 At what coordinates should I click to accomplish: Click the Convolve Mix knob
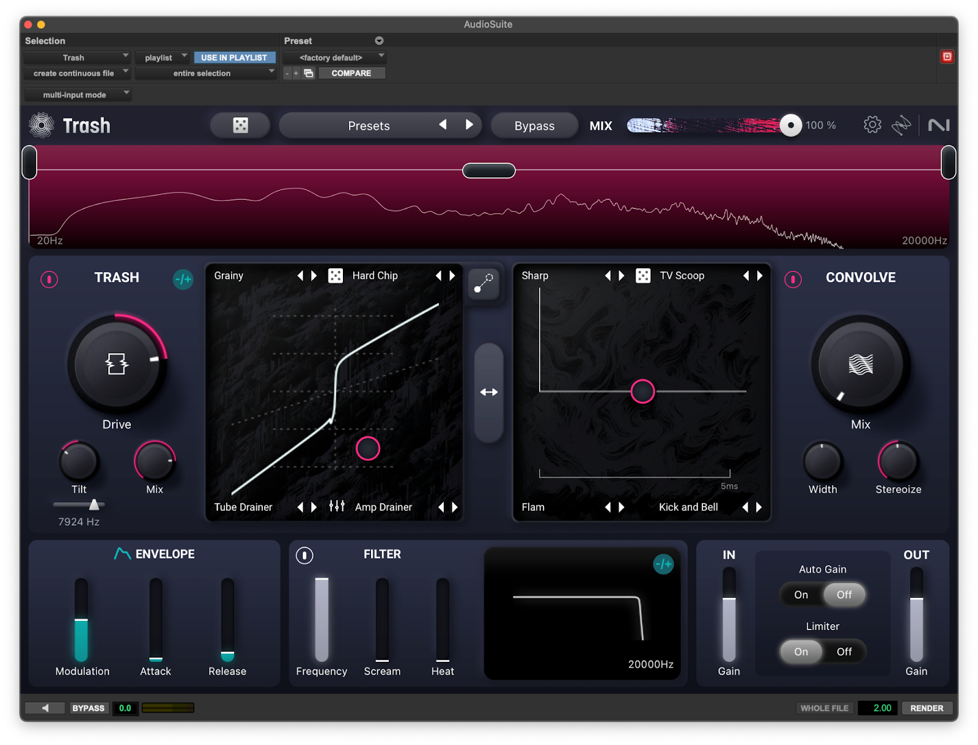tap(861, 364)
